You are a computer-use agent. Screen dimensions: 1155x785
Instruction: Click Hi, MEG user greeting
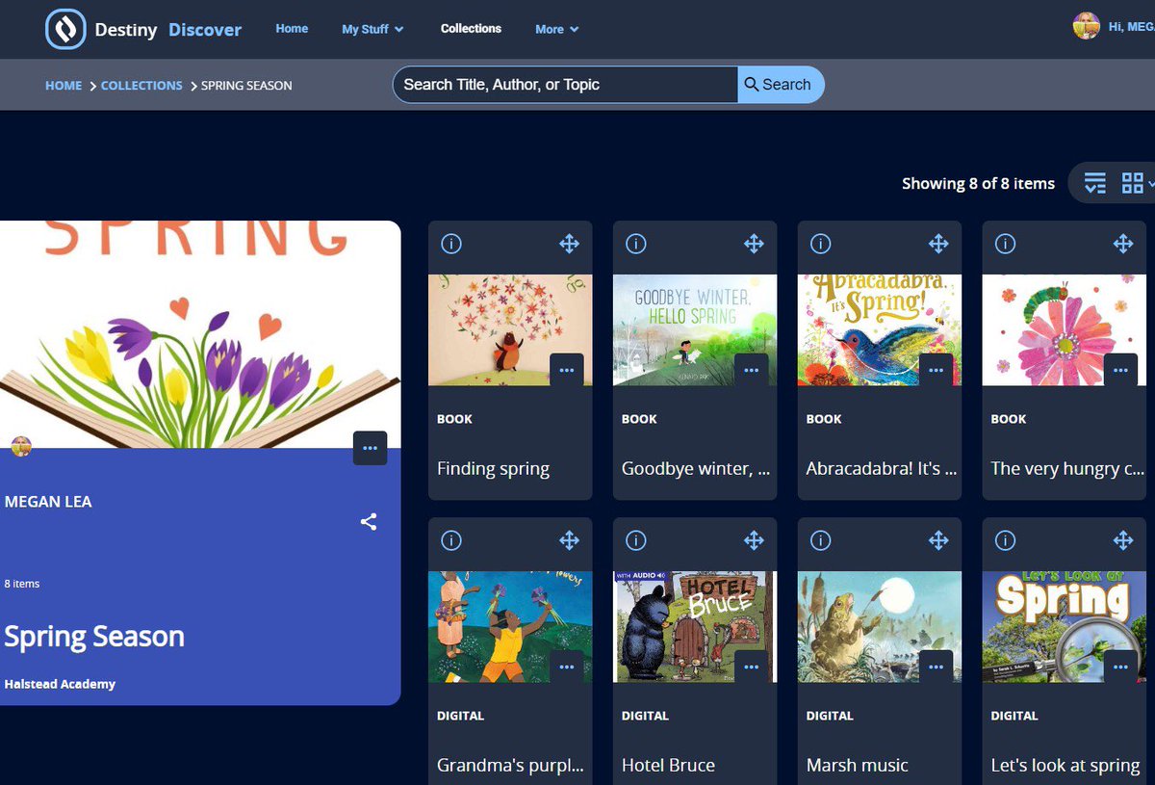click(1131, 27)
